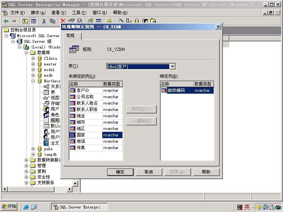Click the dialog 帮助 button
283x212 pixels.
pyautogui.click(x=206, y=172)
